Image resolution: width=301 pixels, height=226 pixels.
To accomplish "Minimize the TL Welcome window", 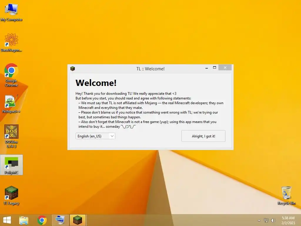I will tap(207, 68).
